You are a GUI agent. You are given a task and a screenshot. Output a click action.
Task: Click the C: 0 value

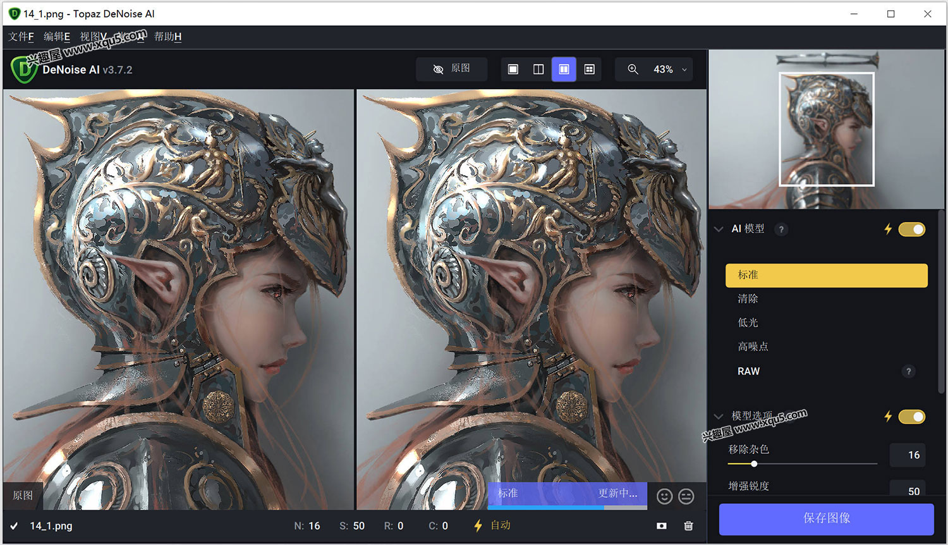[x=438, y=525]
